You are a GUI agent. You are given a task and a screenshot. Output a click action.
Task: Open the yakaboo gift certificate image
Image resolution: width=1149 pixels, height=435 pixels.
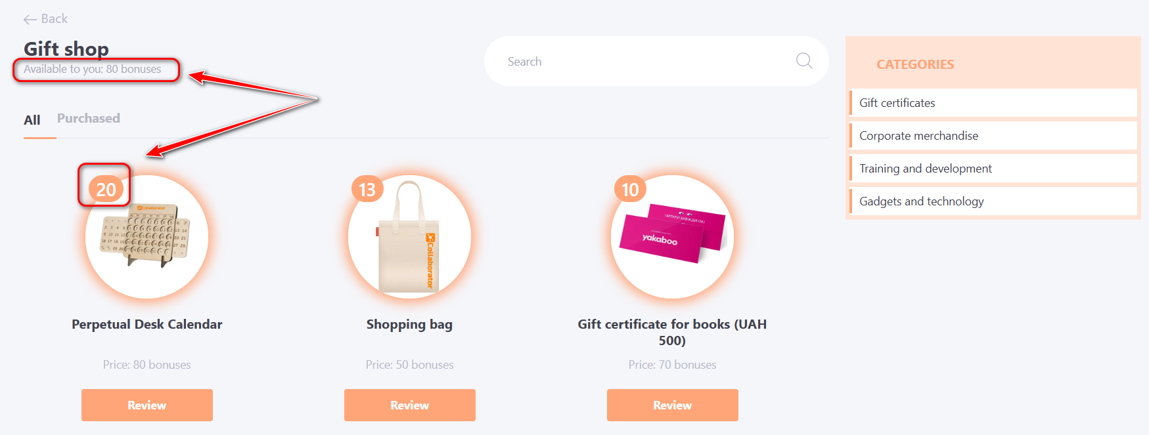pos(672,238)
